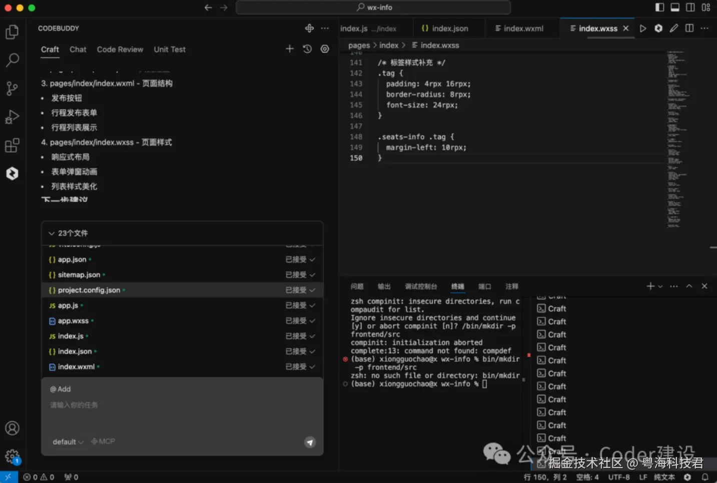This screenshot has width=717, height=483.
Task: Open the 已接受 dropdown for app.js
Action: point(300,305)
